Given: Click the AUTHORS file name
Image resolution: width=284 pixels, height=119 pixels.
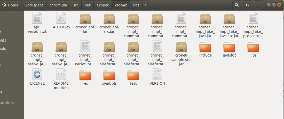Looking at the screenshot, I should [61, 27].
